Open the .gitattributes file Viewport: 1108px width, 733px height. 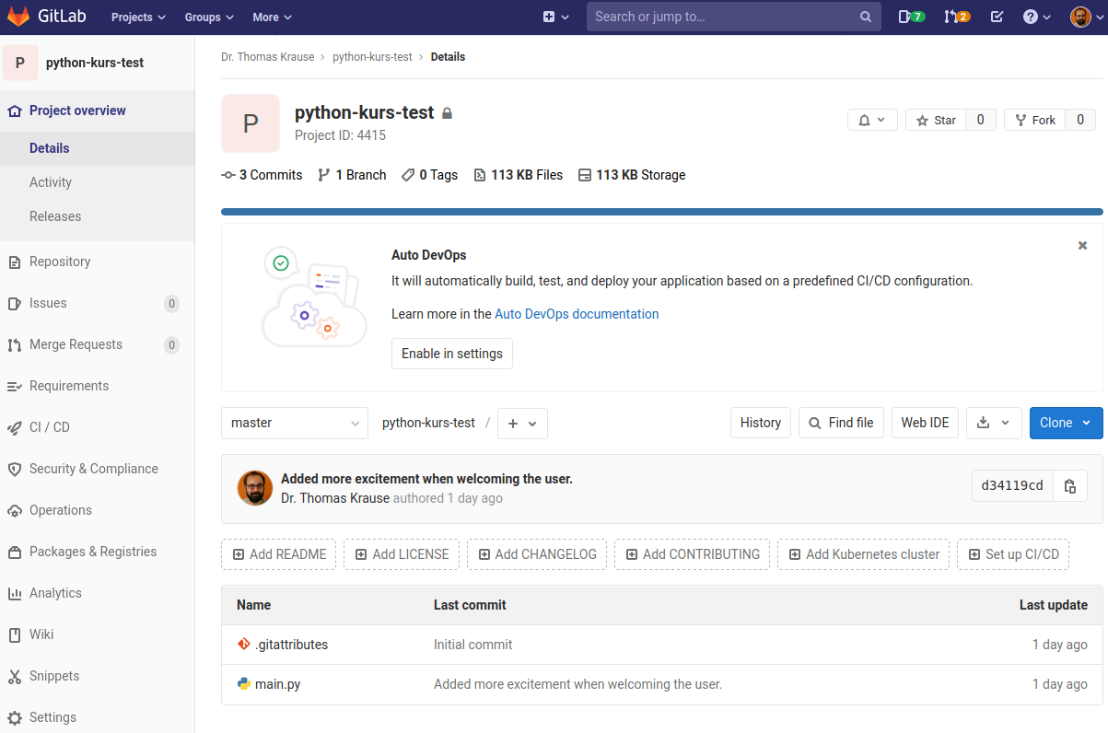291,645
